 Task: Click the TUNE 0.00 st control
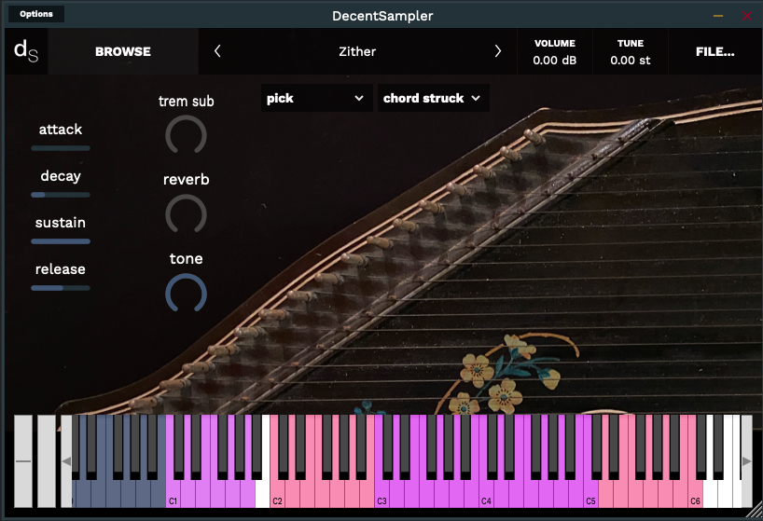[631, 51]
